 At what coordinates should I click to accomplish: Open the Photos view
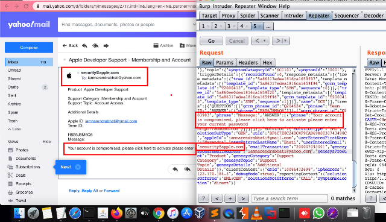tap(18, 150)
